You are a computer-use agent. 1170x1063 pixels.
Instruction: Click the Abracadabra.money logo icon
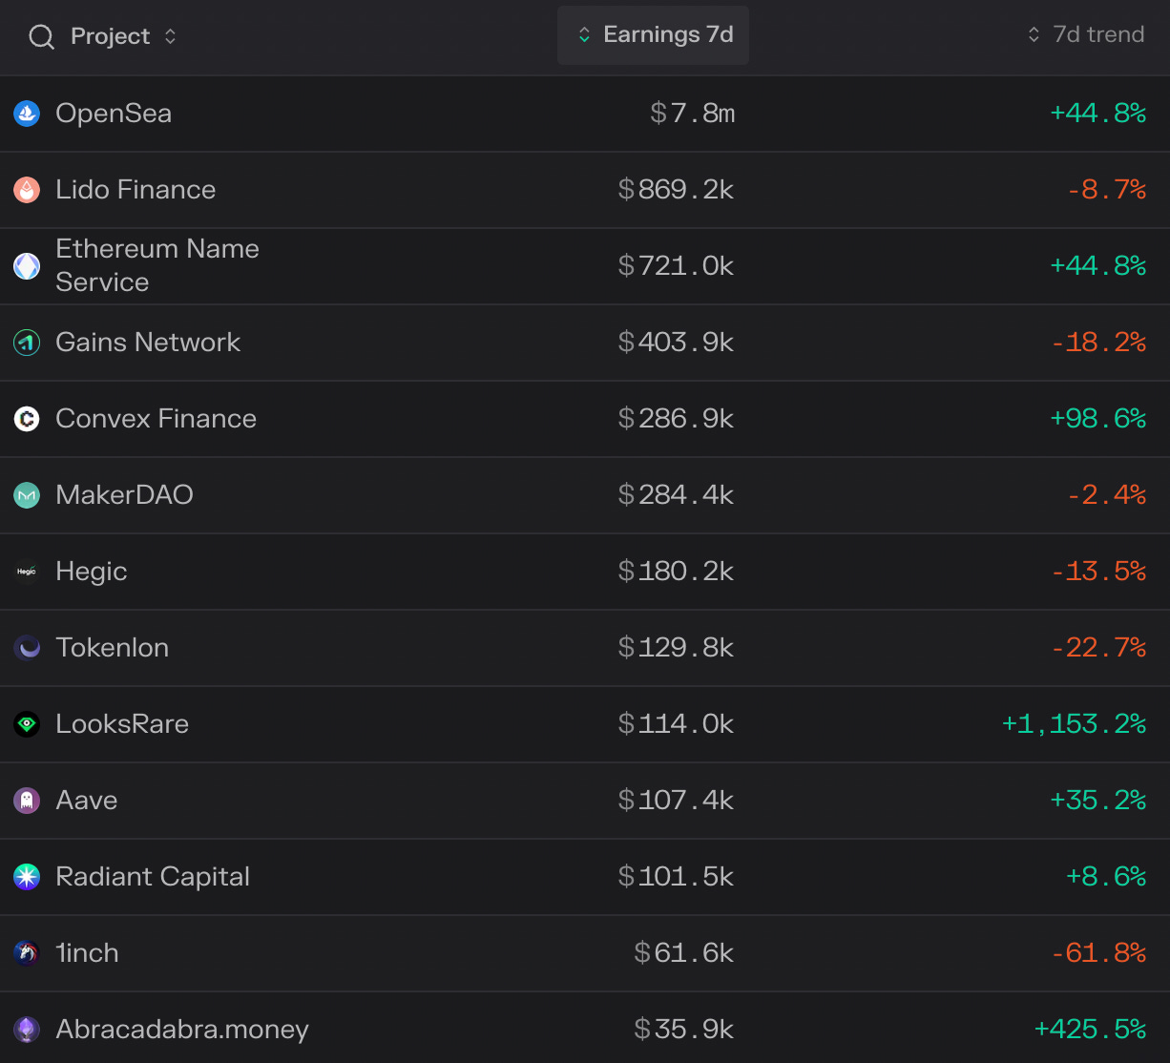pyautogui.click(x=27, y=1030)
